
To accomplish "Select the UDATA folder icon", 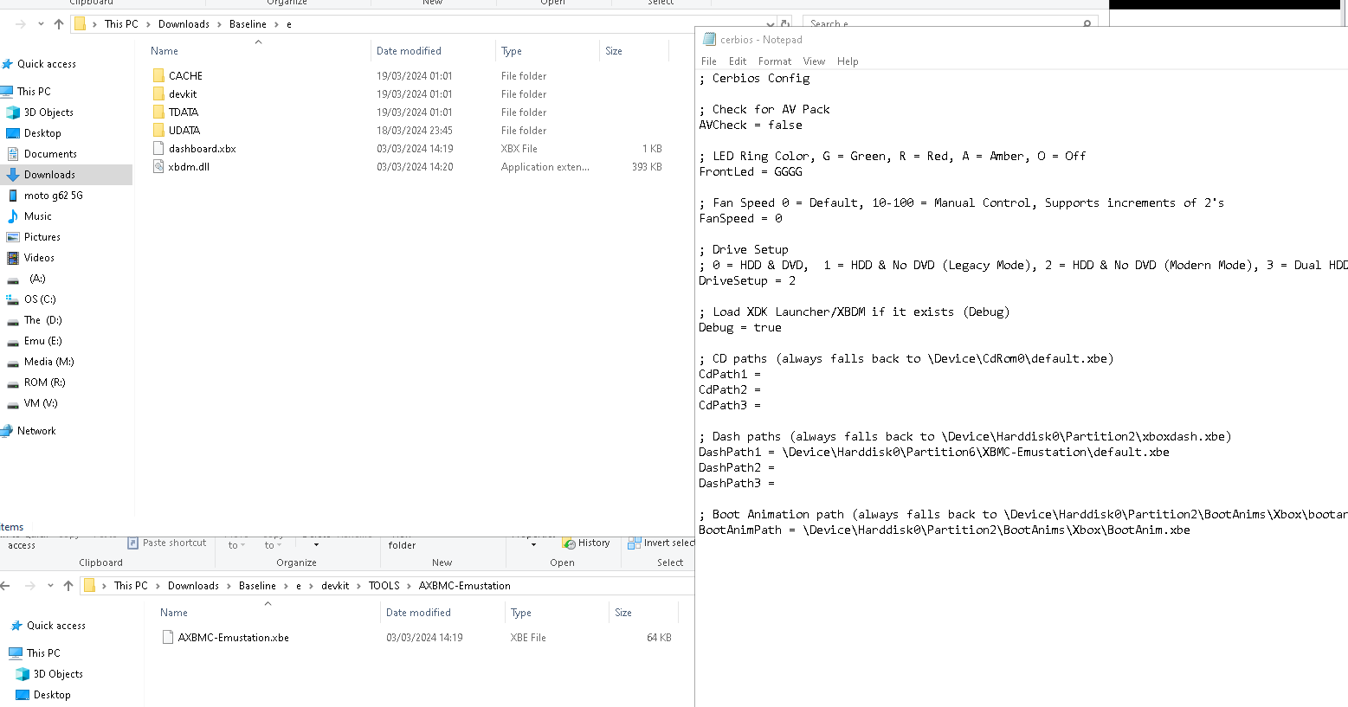I will 158,131.
